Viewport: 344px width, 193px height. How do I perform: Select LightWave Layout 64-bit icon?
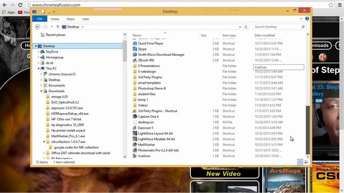[x=135, y=133]
